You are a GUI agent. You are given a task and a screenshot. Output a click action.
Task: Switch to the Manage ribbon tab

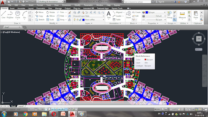[58, 8]
